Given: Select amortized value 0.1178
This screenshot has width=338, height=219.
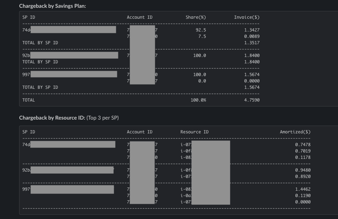Looking at the screenshot, I should click(x=303, y=157).
